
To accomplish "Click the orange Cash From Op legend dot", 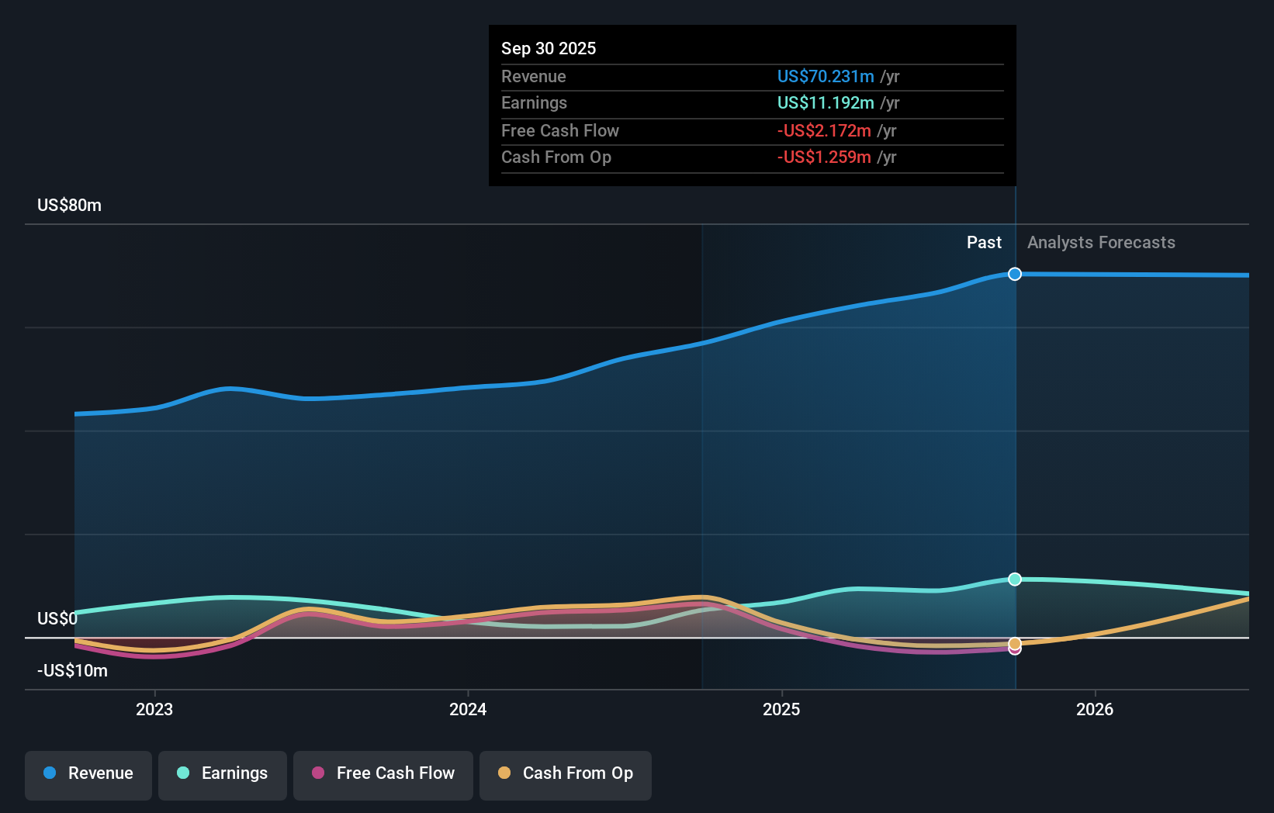I will (x=505, y=773).
